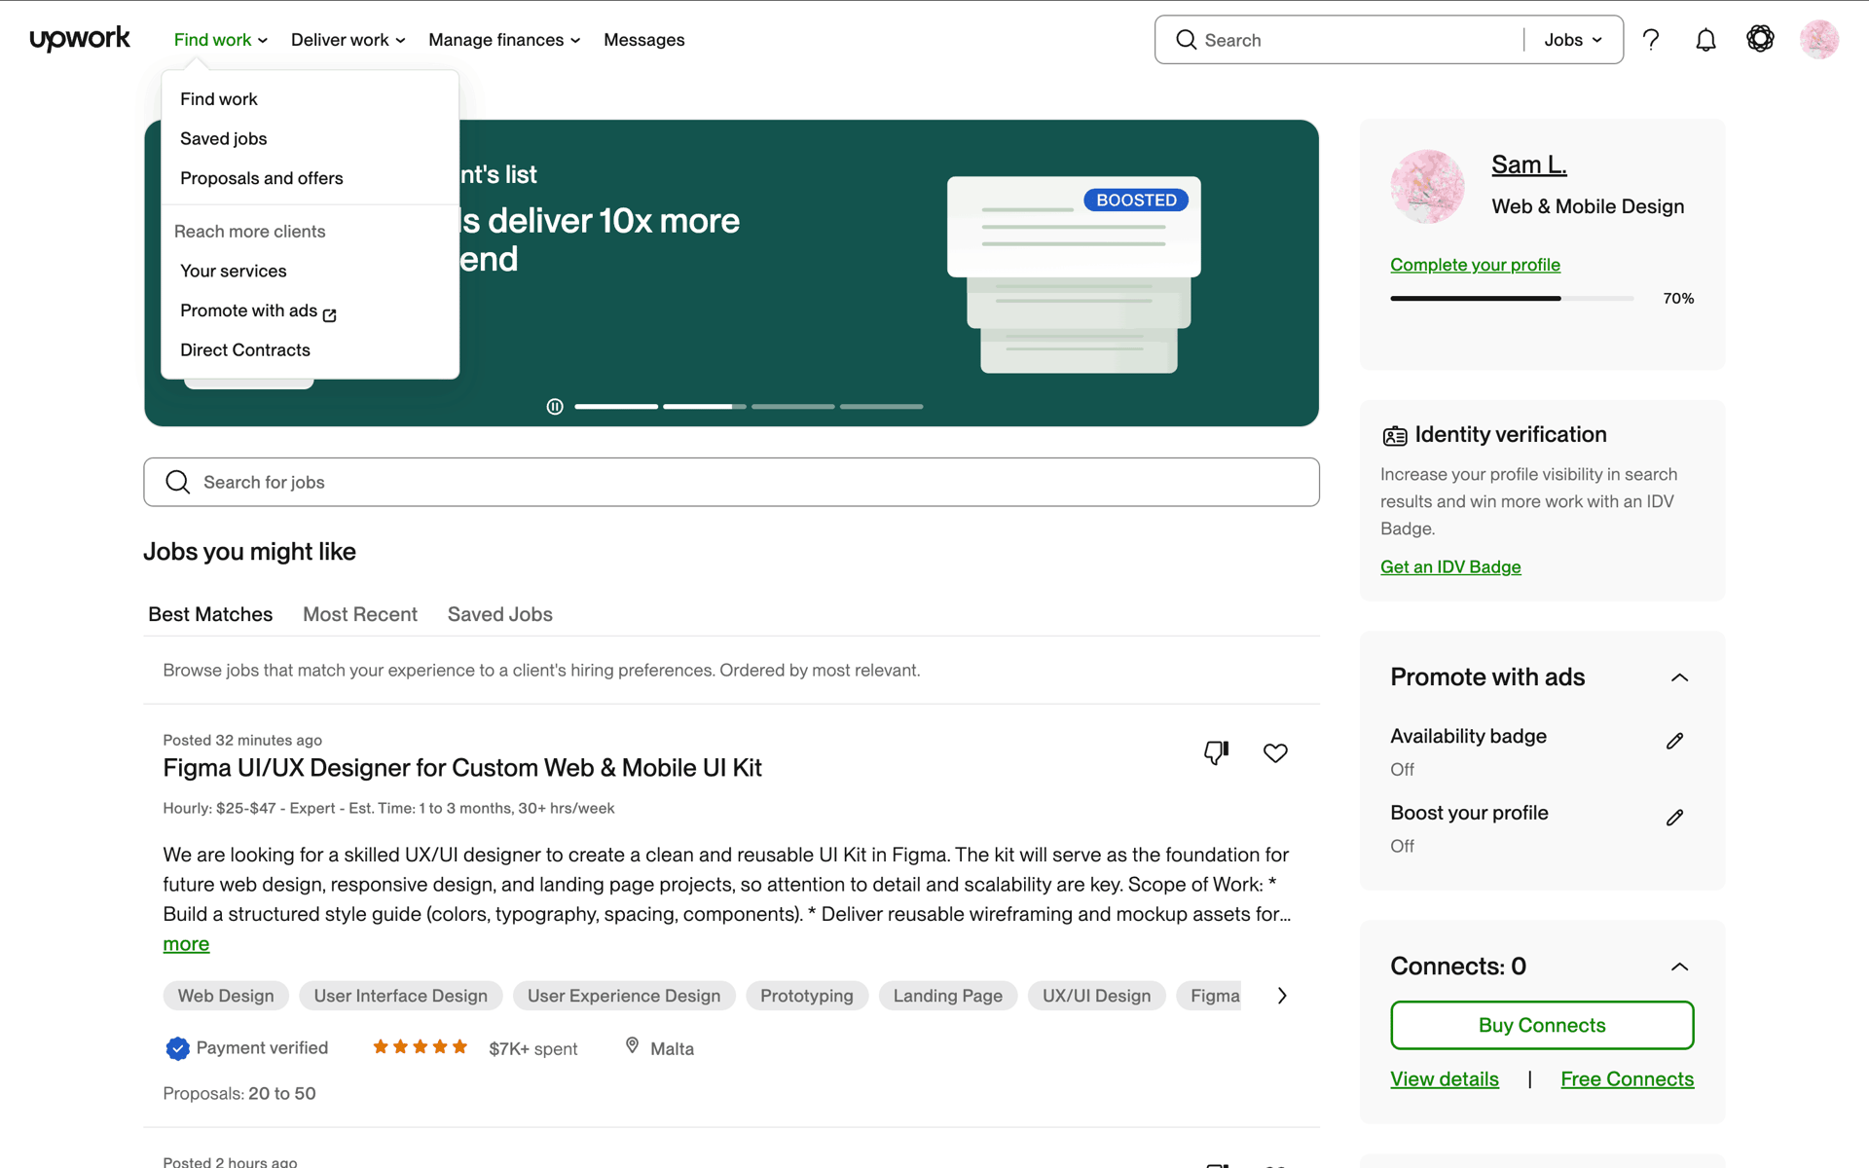
Task: Open notifications bell icon
Action: click(1705, 40)
